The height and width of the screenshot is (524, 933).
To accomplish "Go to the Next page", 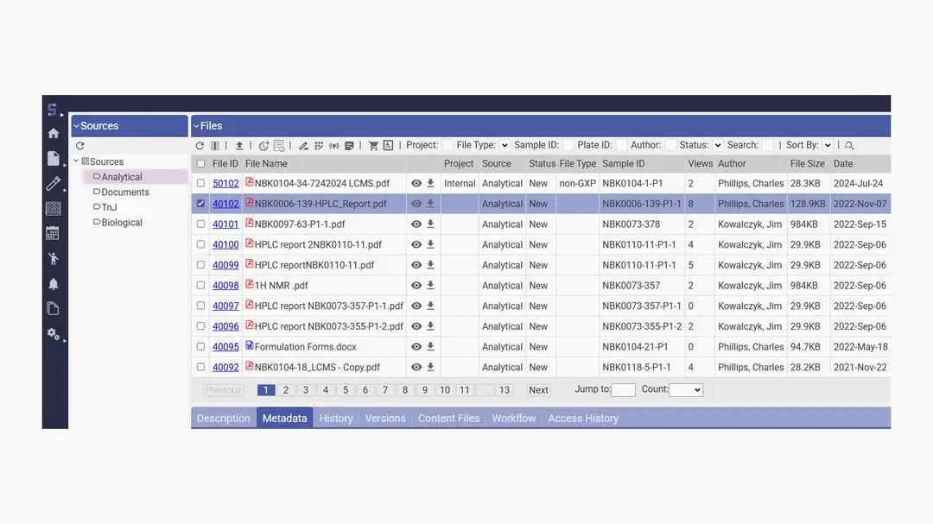I will coord(538,390).
